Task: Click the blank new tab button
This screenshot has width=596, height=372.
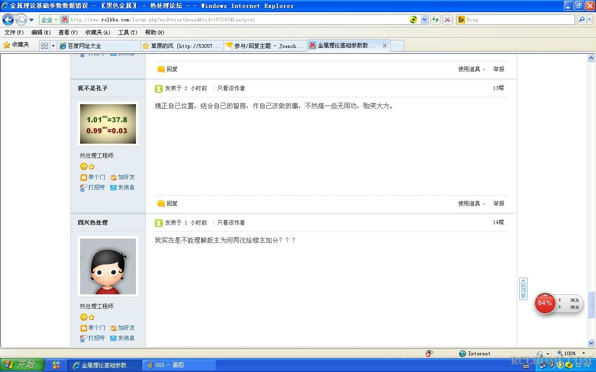Action: click(x=397, y=46)
